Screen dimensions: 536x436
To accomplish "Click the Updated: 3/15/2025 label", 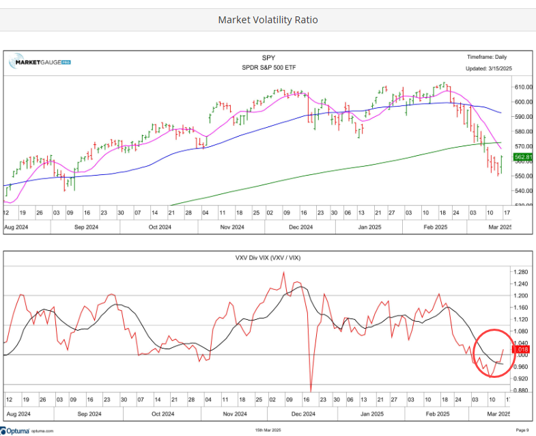I will click(x=486, y=68).
